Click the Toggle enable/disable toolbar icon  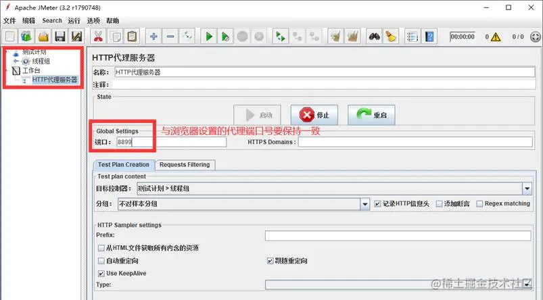pos(187,36)
